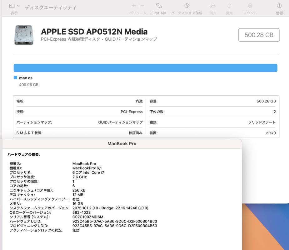289x250 pixels.
Task: Click the プロビジョニング UDID value
Action: [115, 226]
